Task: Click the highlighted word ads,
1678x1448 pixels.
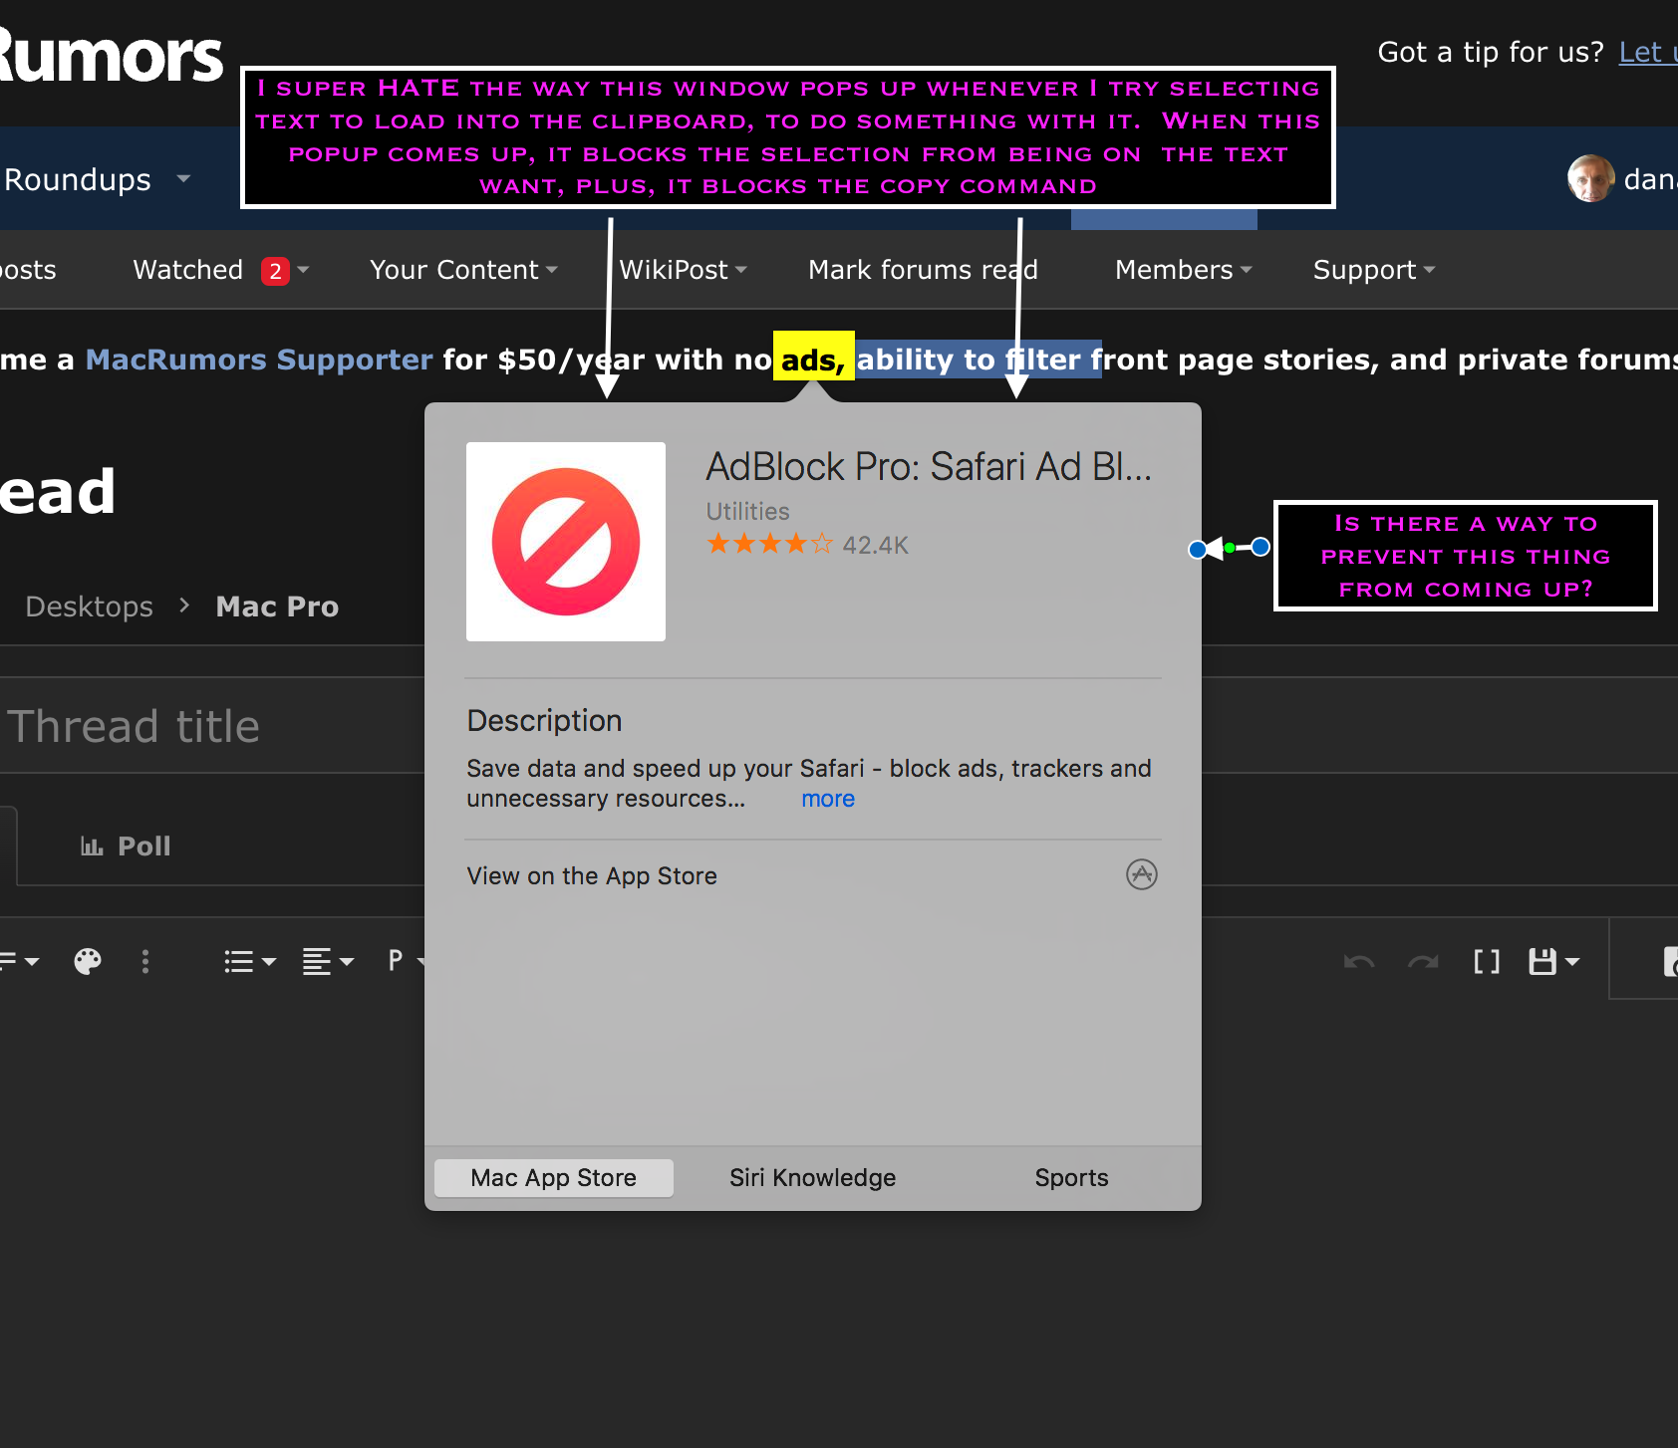Action: pyautogui.click(x=813, y=359)
